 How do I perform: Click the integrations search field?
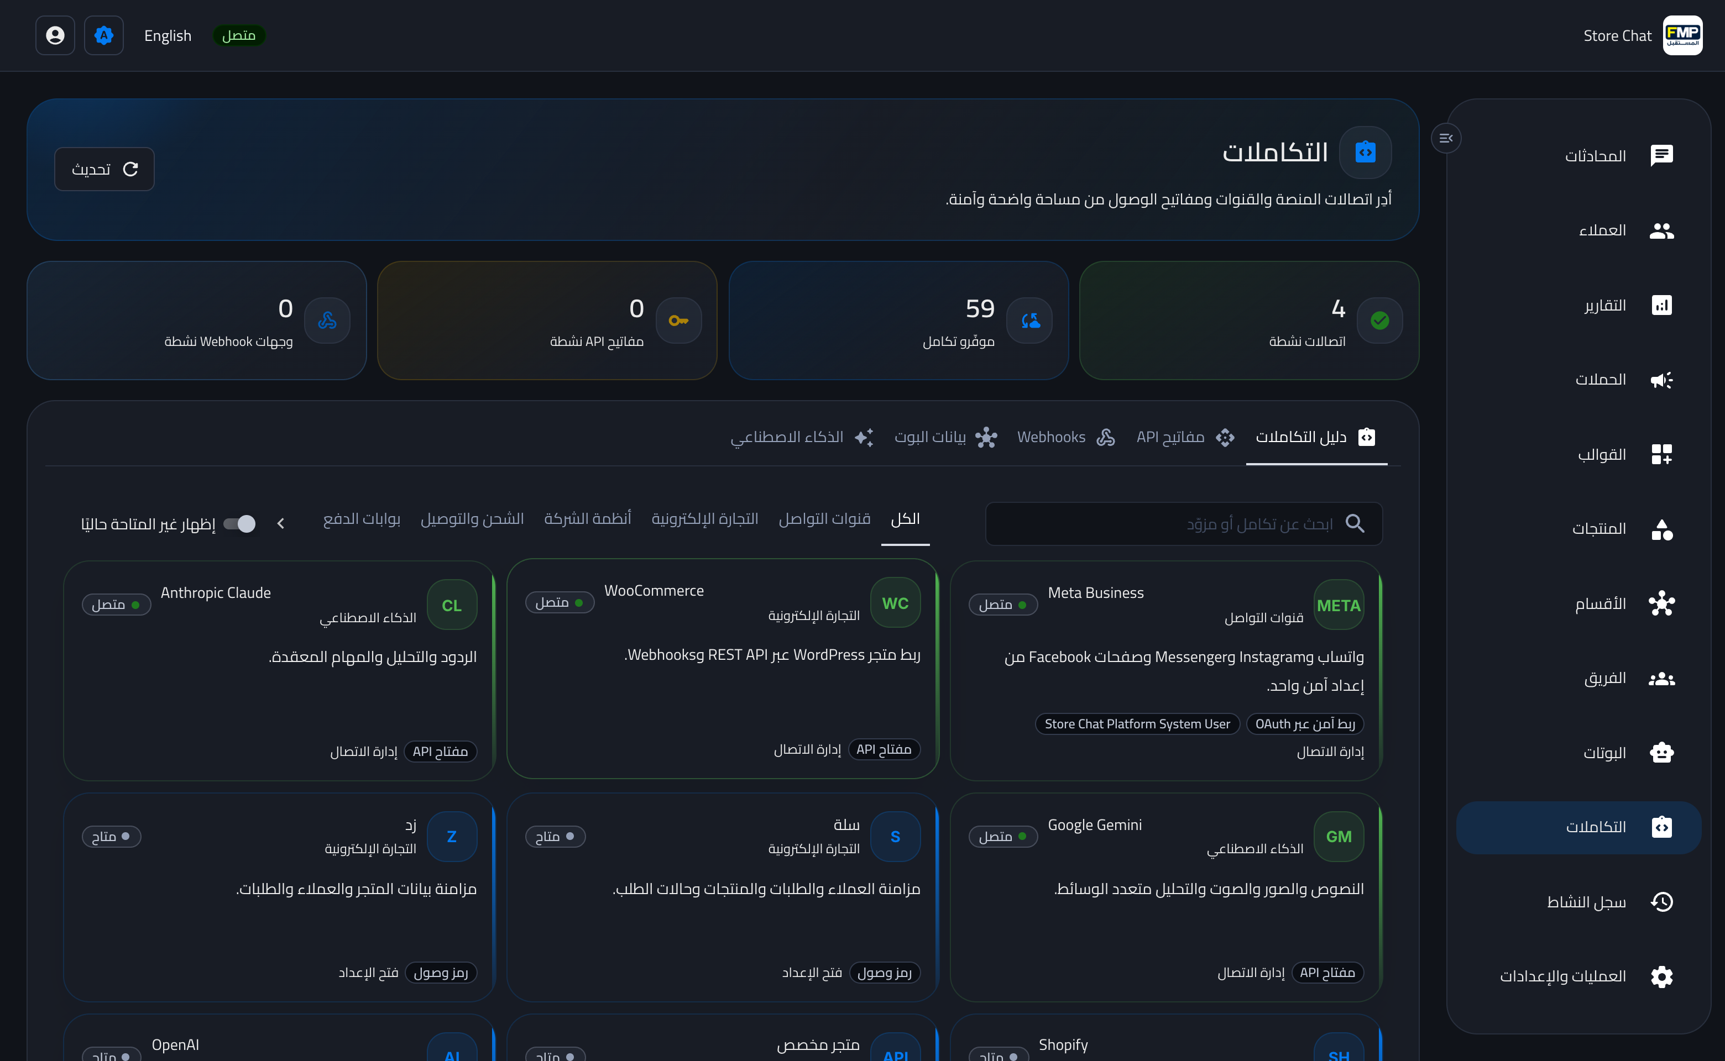point(1184,523)
